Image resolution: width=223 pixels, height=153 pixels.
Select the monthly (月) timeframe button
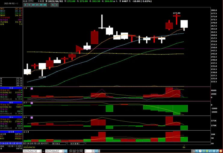point(57,5)
